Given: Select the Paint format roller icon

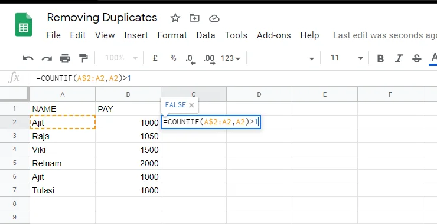Looking at the screenshot, I should (83, 58).
